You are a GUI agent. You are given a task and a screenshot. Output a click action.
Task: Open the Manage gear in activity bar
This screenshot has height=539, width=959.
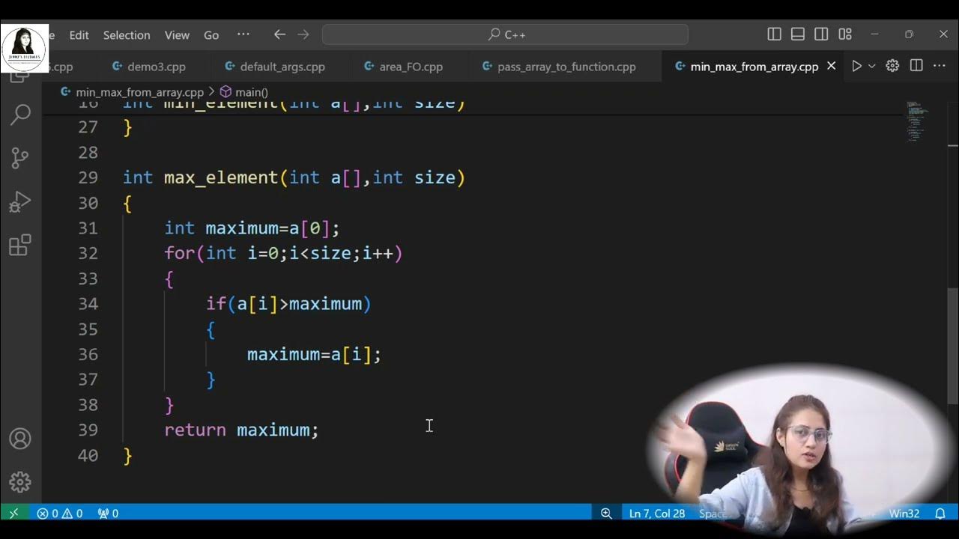click(x=20, y=482)
